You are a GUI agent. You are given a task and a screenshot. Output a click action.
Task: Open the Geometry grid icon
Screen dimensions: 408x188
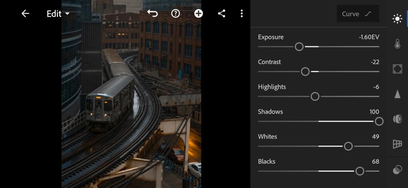pyautogui.click(x=397, y=144)
